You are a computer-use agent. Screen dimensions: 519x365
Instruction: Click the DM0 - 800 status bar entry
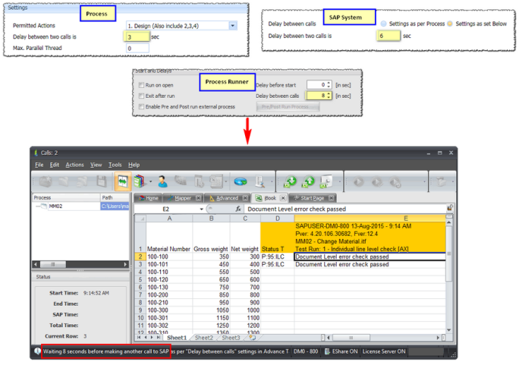pos(306,351)
